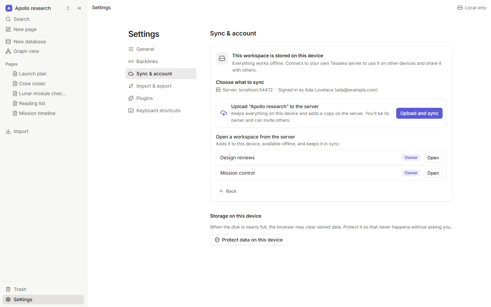Click the Pages section label
The image size is (491, 307).
(x=12, y=64)
